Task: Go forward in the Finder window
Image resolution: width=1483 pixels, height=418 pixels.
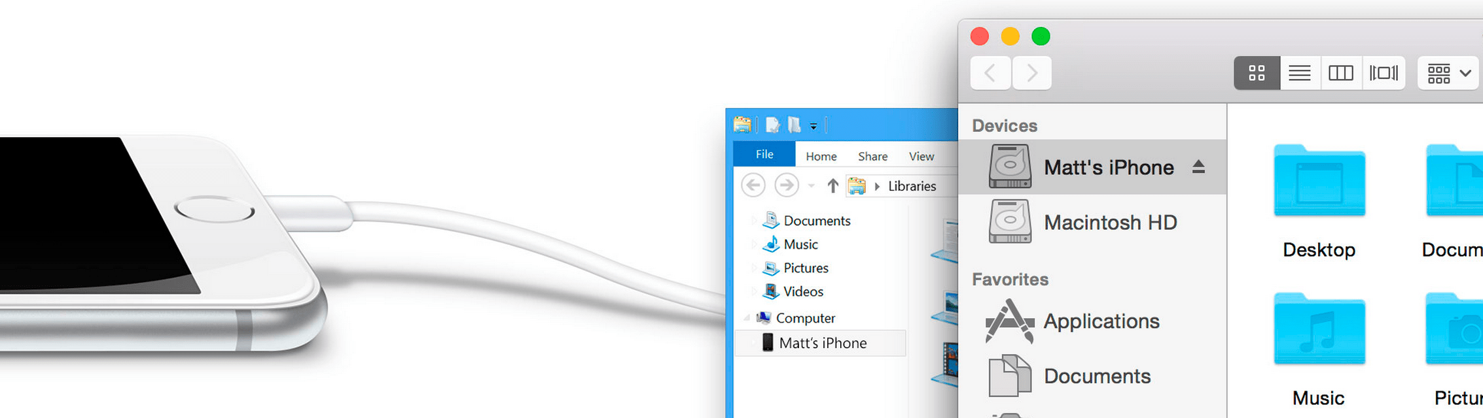Action: (1032, 72)
